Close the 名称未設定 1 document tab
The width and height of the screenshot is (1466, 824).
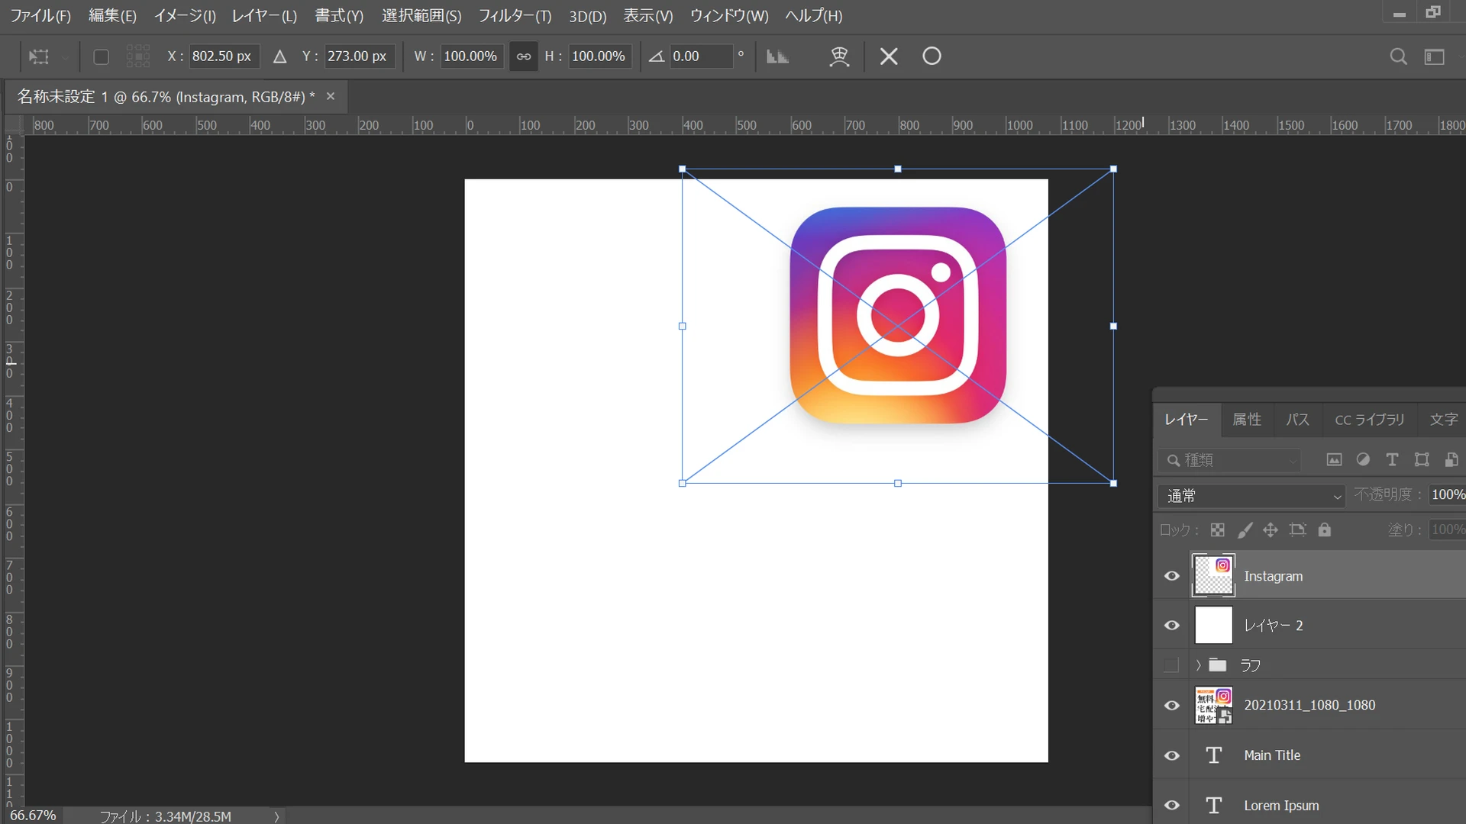331,96
